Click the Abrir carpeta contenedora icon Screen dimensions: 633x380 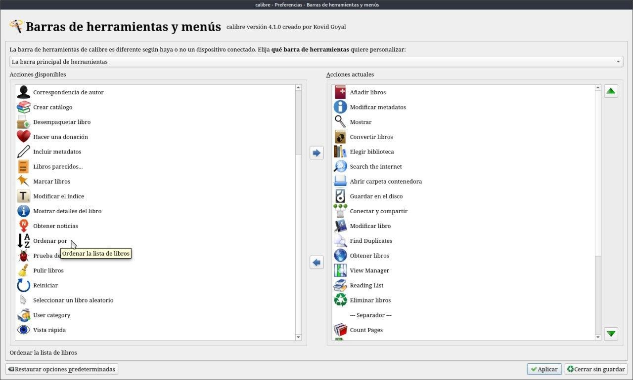click(340, 181)
